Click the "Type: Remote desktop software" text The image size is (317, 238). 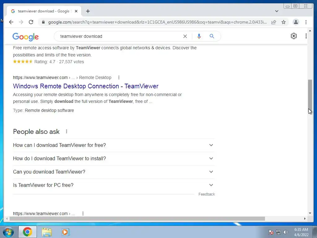pos(43,111)
